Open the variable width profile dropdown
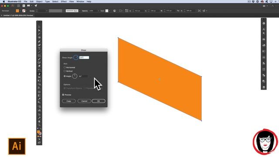Viewport: 279px width, 157px height. click(55, 11)
